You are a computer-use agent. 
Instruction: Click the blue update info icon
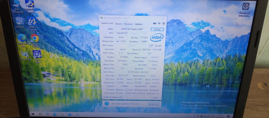tap(107, 103)
